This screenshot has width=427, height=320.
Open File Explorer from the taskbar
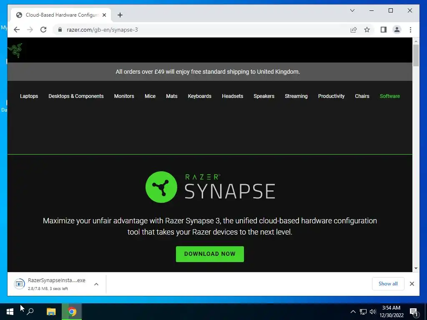coord(51,312)
